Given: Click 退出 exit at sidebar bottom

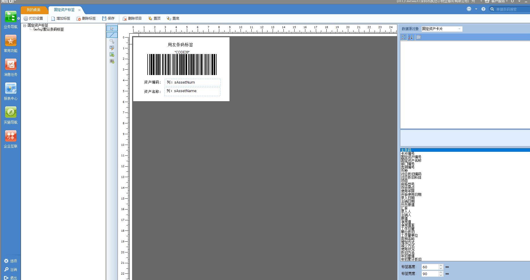Looking at the screenshot, I should pos(11,278).
